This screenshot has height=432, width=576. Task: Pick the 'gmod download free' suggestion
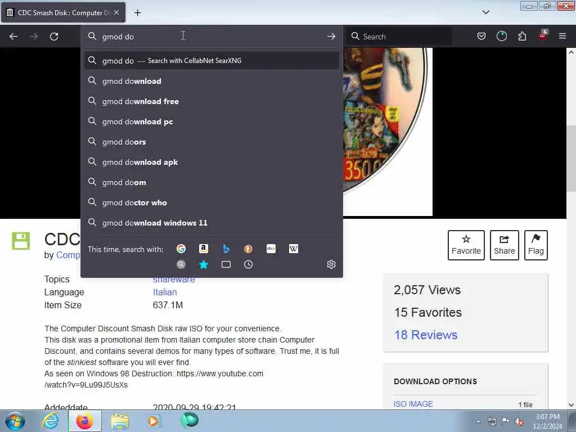tap(211, 101)
